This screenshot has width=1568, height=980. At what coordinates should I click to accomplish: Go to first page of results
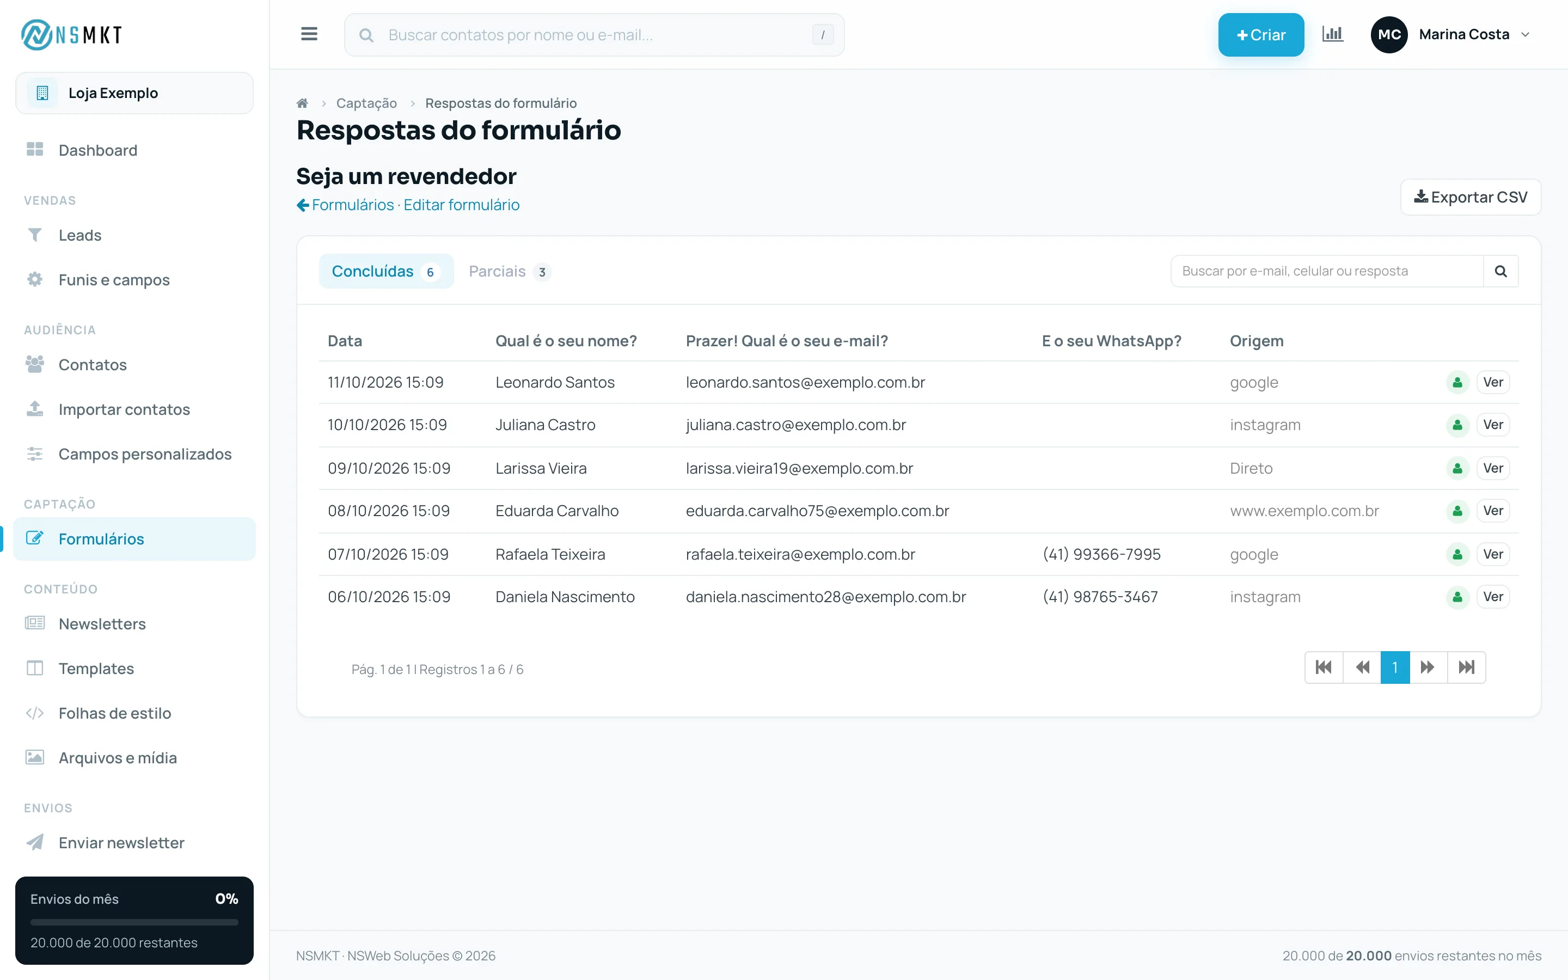click(1324, 667)
